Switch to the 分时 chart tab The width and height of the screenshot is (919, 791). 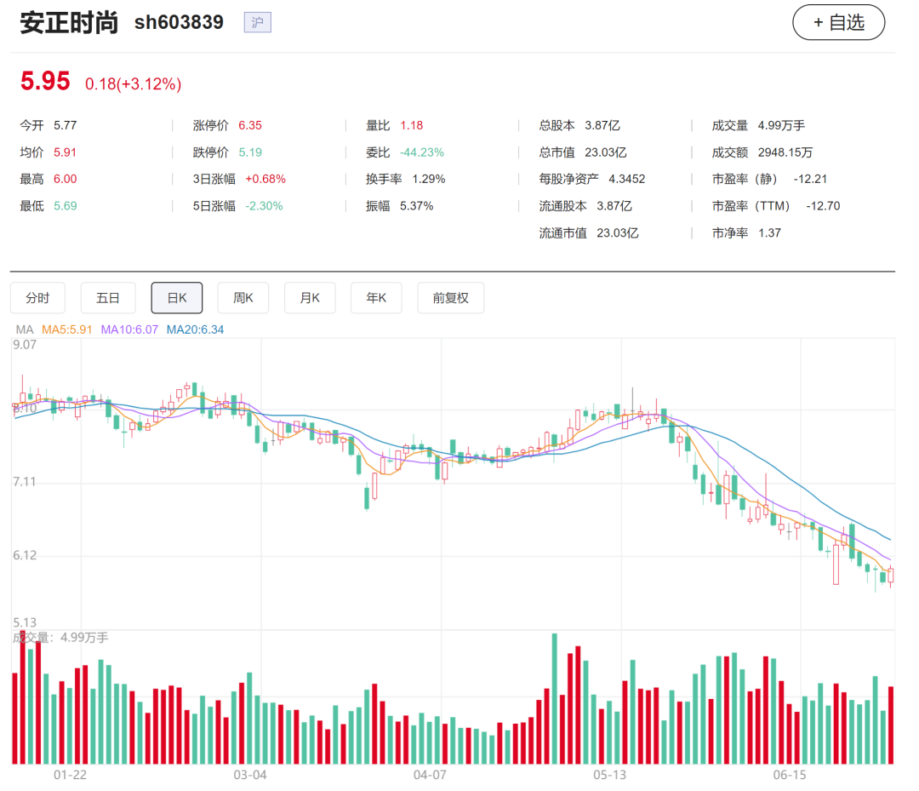click(37, 298)
